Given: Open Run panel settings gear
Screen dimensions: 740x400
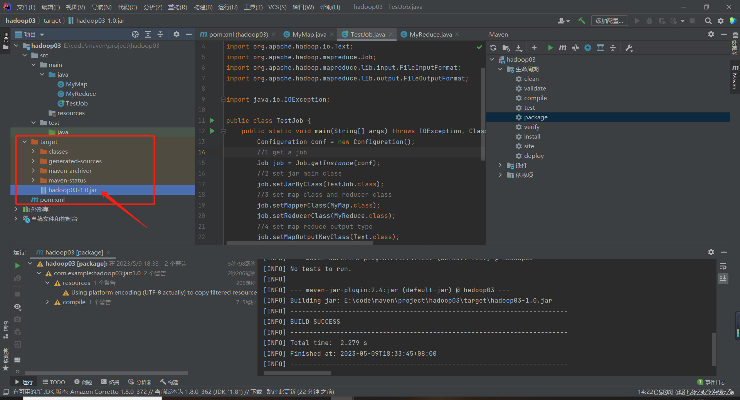Looking at the screenshot, I should click(711, 252).
